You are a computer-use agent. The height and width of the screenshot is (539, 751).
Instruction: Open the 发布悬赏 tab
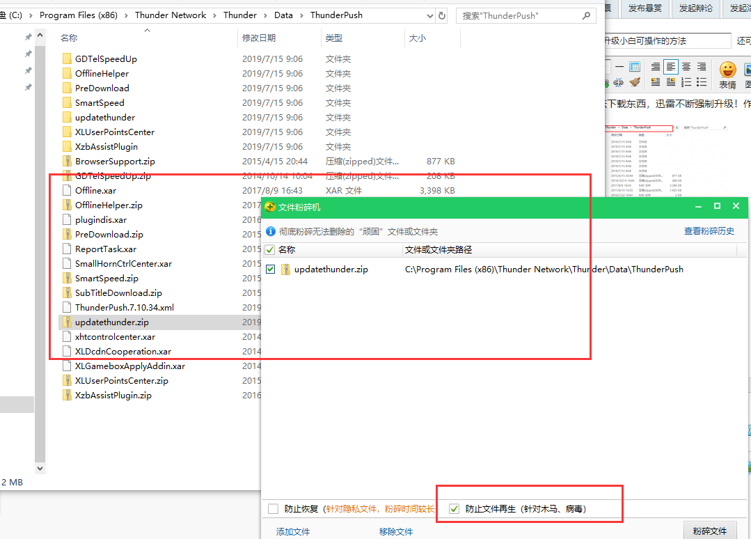(646, 8)
